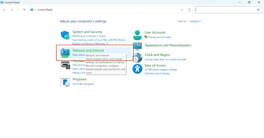Viewport: 264px width, 138px height.
Task: Click the Control Panel breadcrumb text
Action: 45,10
